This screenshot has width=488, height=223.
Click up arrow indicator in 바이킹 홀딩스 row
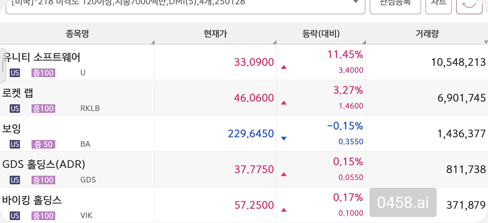point(284,210)
